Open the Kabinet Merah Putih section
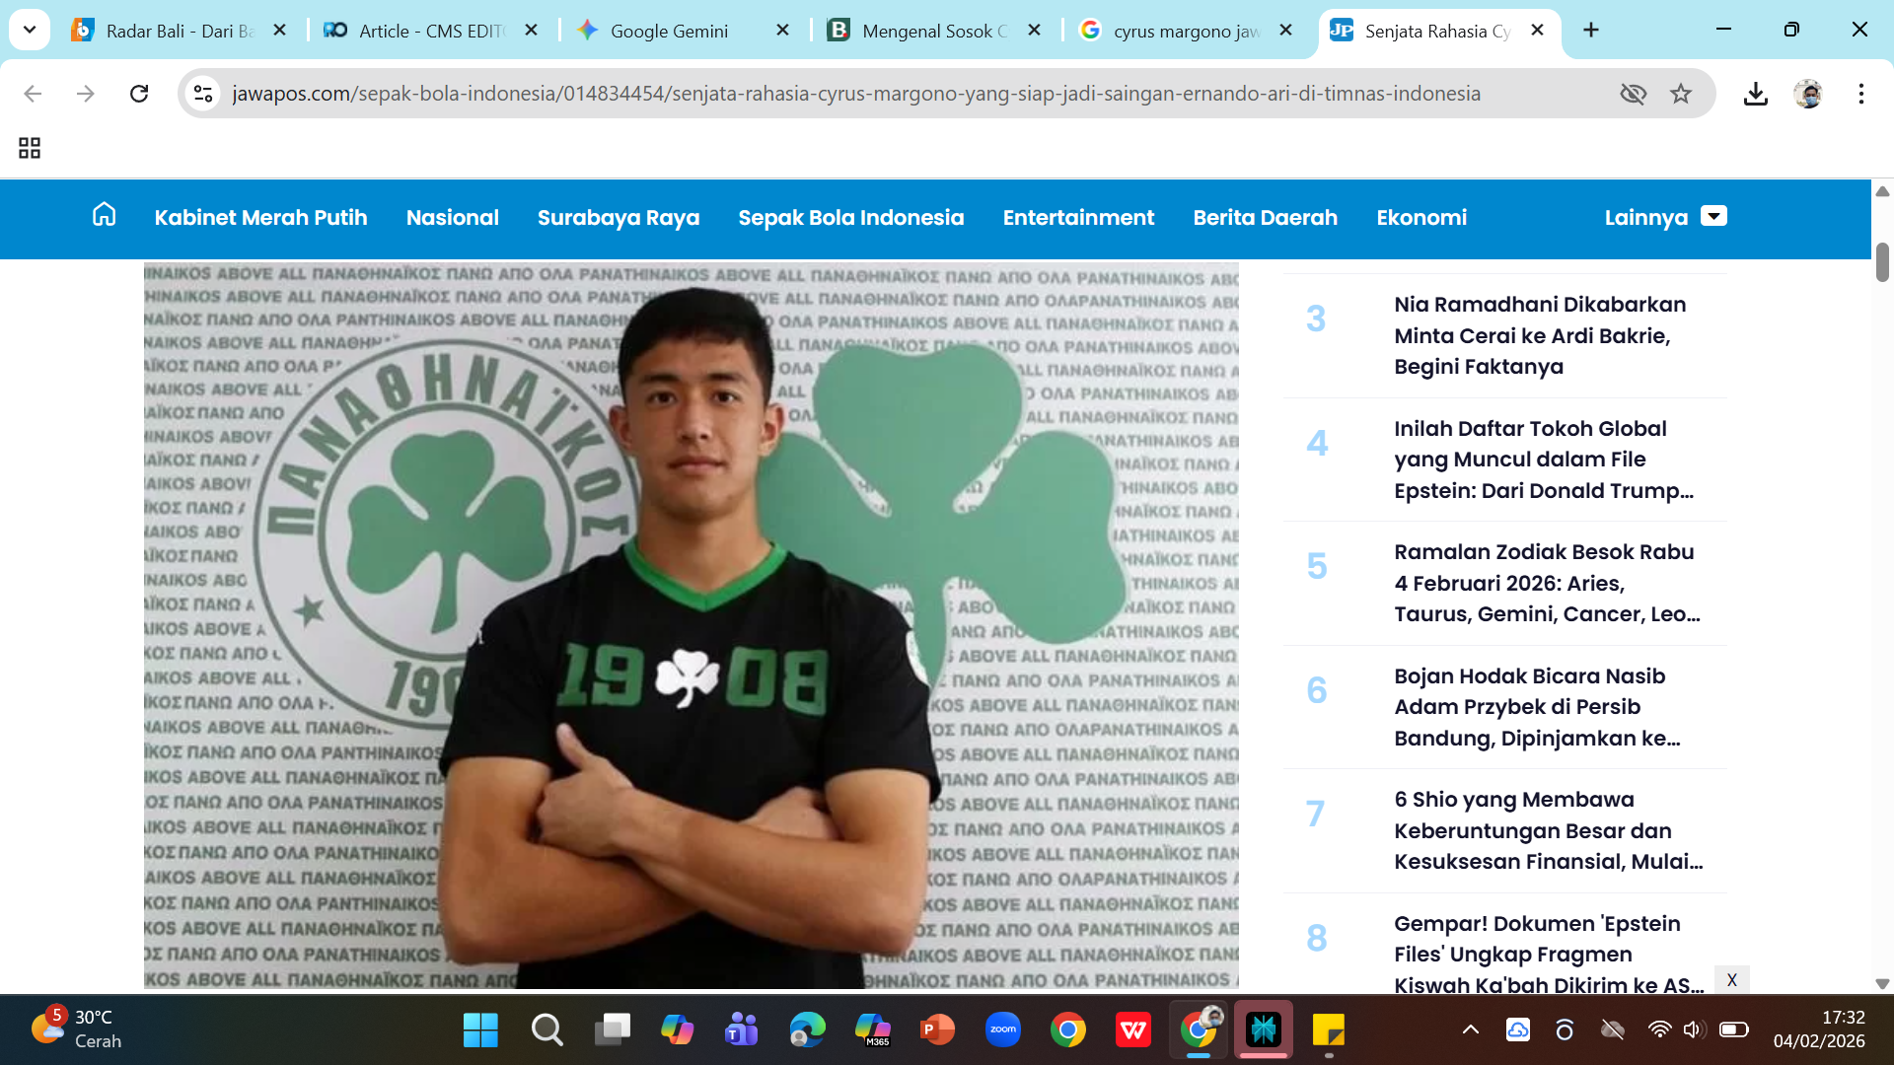 (x=260, y=217)
